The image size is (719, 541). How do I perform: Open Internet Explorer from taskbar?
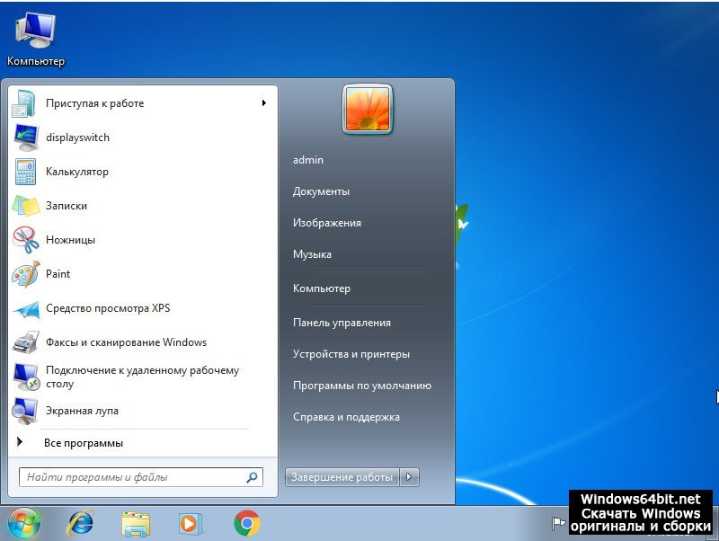pos(80,523)
